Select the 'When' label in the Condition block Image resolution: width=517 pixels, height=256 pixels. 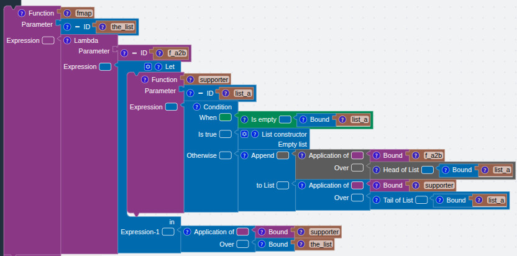[208, 117]
